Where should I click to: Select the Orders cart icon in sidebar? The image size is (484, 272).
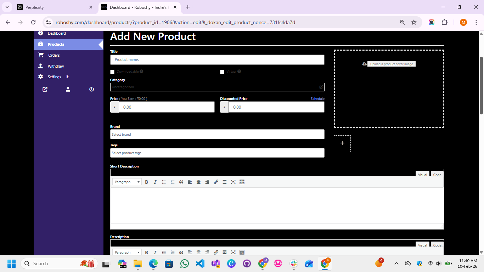[41, 55]
